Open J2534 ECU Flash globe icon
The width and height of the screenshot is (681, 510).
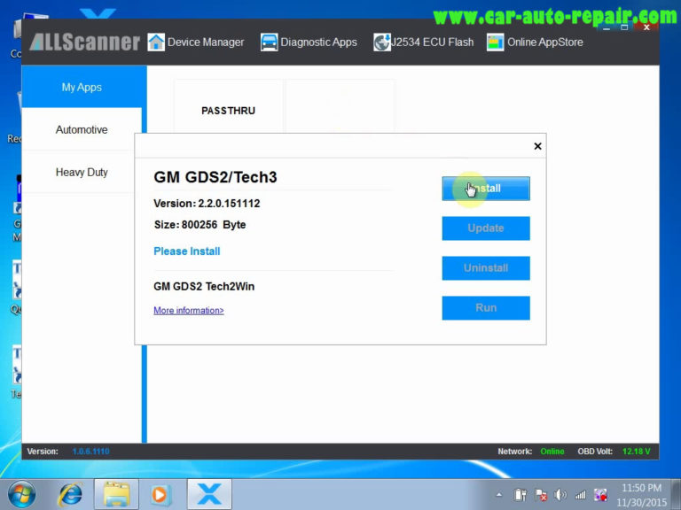click(x=382, y=42)
